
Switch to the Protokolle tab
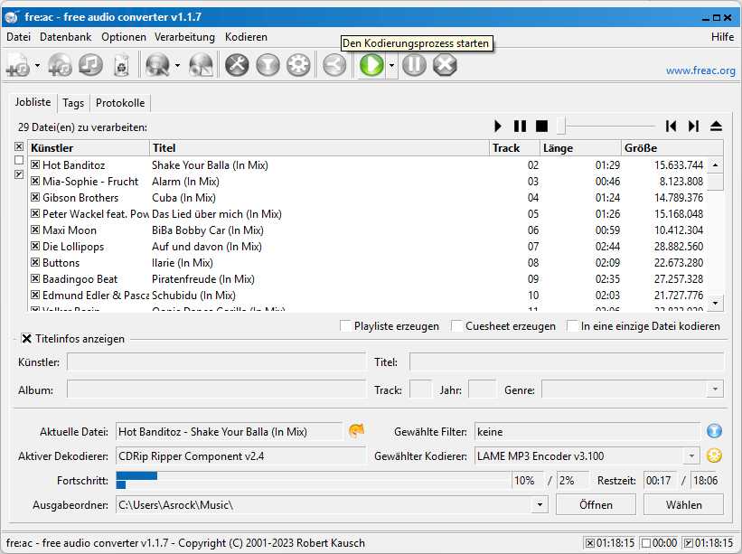click(120, 103)
